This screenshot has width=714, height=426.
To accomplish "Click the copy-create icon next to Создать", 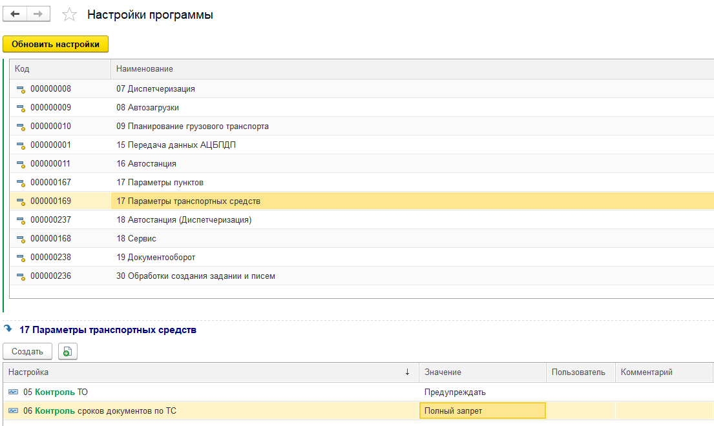I will [67, 352].
